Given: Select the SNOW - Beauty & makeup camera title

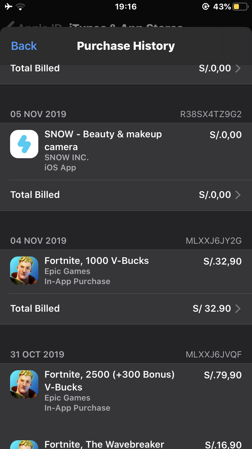Looking at the screenshot, I should pyautogui.click(x=103, y=140).
